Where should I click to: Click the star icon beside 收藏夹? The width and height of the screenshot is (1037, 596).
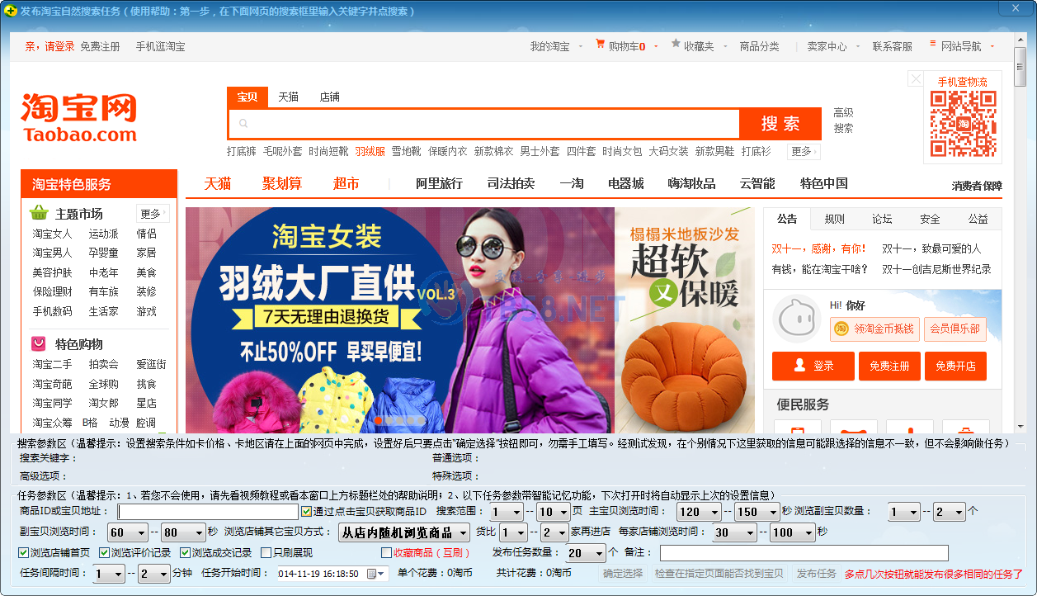coord(676,44)
